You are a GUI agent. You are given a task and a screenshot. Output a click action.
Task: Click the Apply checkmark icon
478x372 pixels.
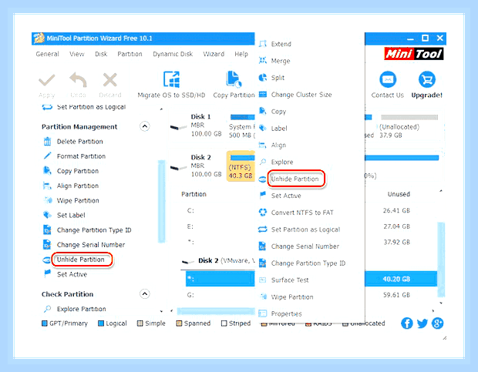click(x=47, y=80)
